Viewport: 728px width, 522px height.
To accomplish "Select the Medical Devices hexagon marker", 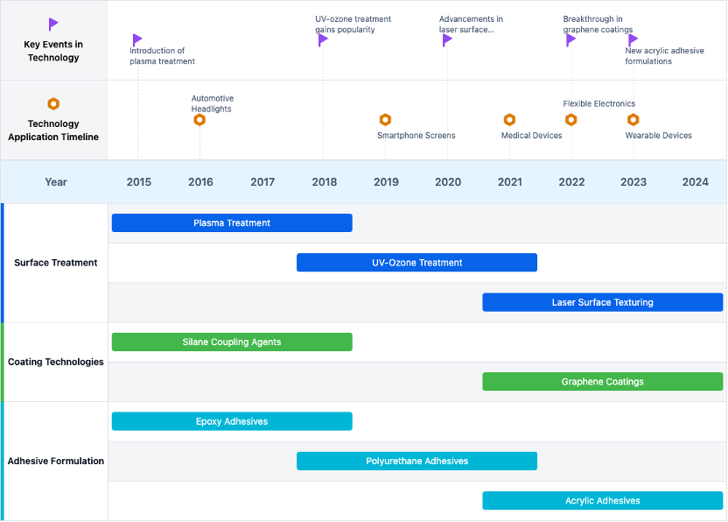I will [x=509, y=120].
